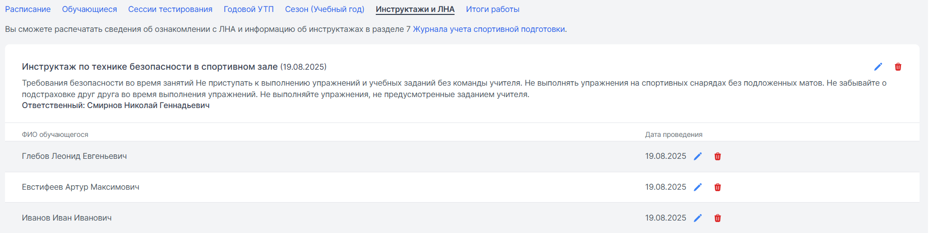The width and height of the screenshot is (929, 233).
Task: Click the date 19.08.2025 in Иванов row
Action: tap(666, 218)
